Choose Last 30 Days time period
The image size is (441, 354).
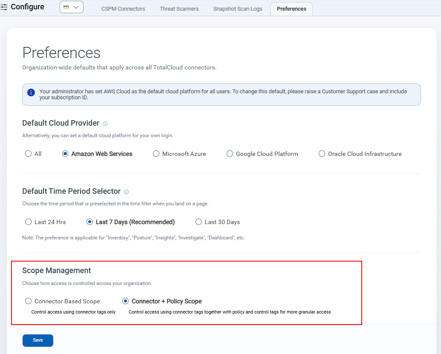click(198, 222)
